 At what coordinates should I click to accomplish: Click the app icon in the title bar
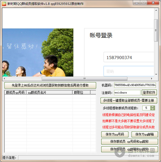click(4, 4)
